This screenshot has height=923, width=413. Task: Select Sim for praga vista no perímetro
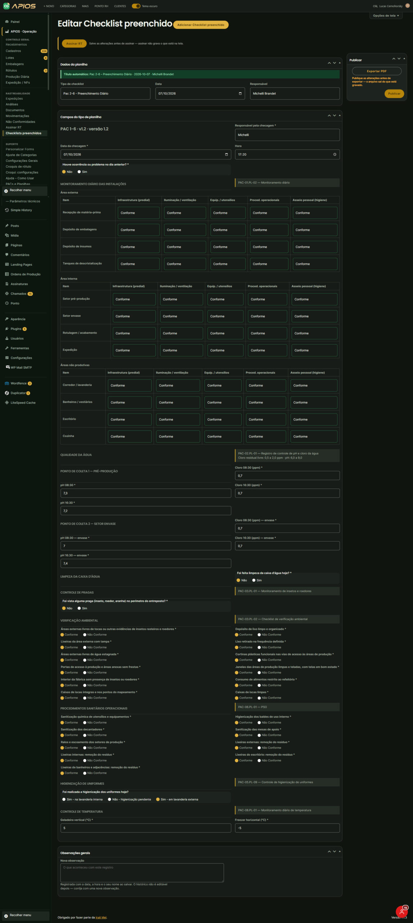click(x=79, y=608)
